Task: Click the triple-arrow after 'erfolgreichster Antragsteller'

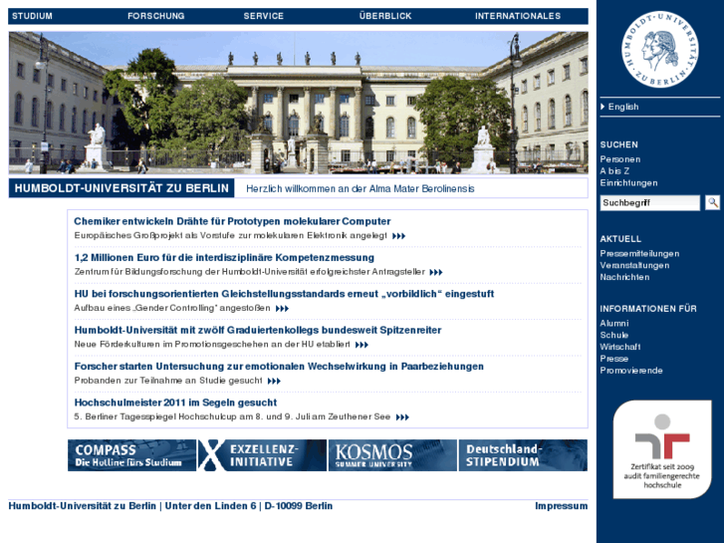Action: coord(436,272)
